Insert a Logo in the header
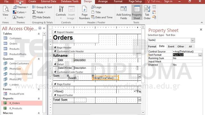This screenshot has width=205, height=115. coord(96,7)
